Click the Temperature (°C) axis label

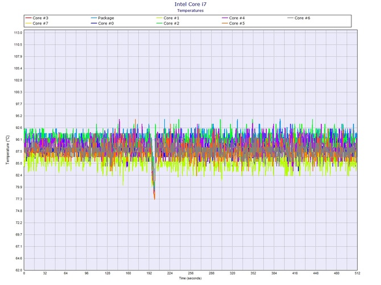(8, 150)
